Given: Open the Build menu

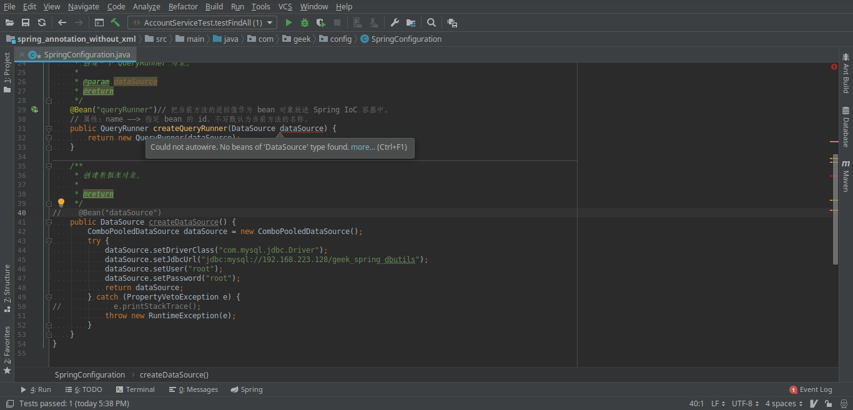Looking at the screenshot, I should click(214, 6).
